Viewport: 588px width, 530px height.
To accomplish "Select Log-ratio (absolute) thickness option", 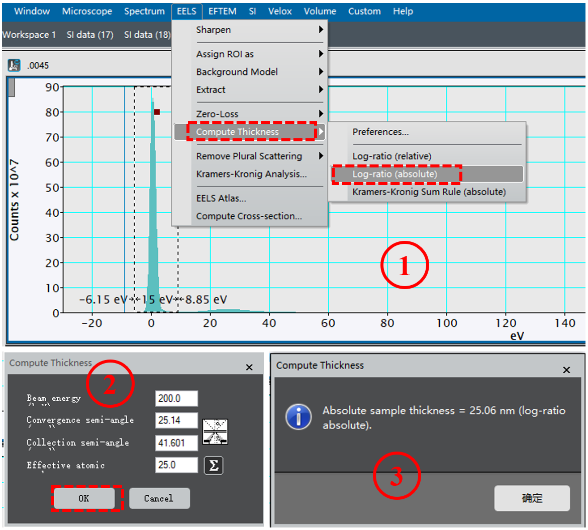I will point(395,174).
